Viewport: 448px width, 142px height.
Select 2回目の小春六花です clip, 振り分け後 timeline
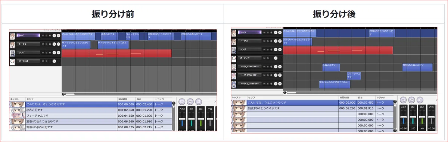coord(417,67)
